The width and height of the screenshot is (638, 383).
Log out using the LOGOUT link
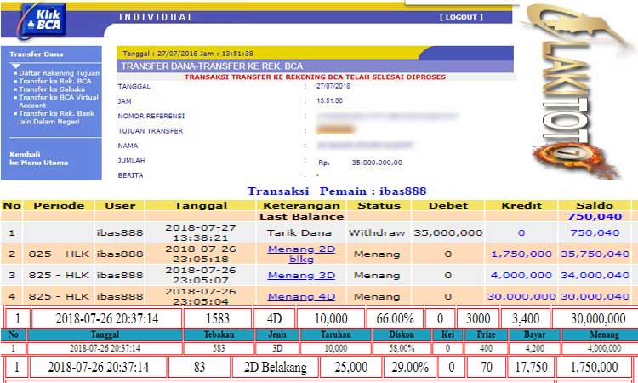462,17
